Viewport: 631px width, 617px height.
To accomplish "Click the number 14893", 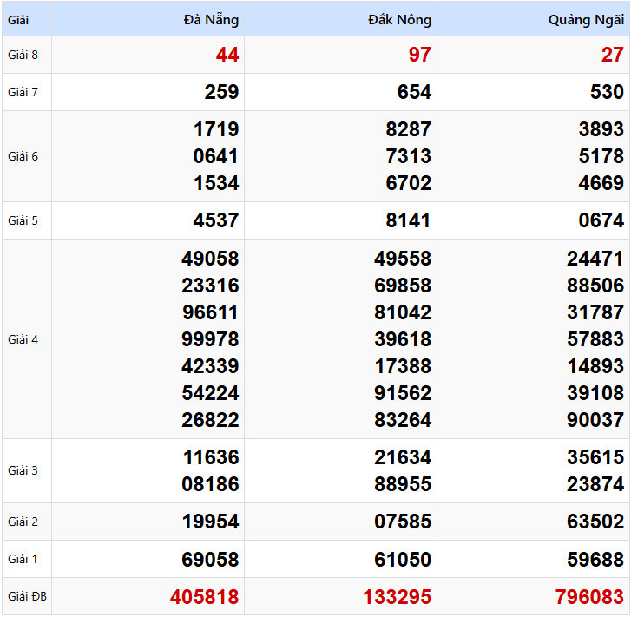I will pos(595,366).
